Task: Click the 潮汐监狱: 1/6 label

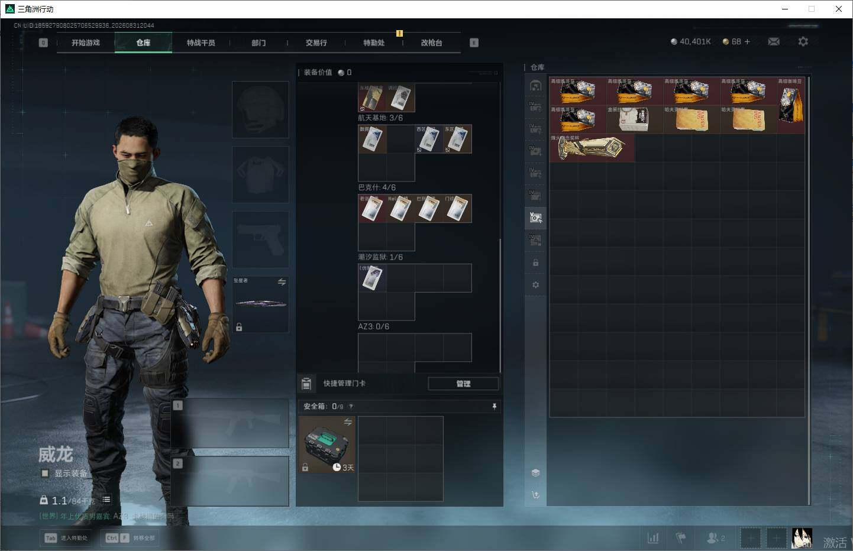Action: [380, 257]
